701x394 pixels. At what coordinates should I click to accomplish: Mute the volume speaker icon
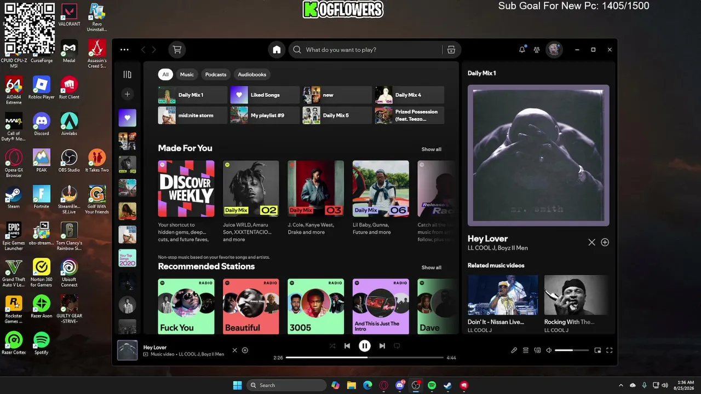(x=549, y=350)
